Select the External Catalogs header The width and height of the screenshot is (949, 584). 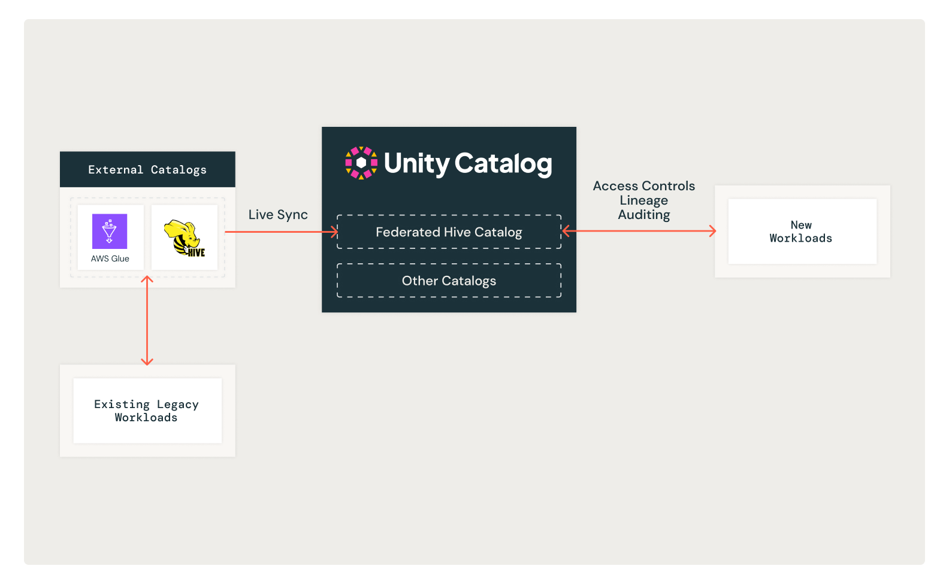point(147,169)
